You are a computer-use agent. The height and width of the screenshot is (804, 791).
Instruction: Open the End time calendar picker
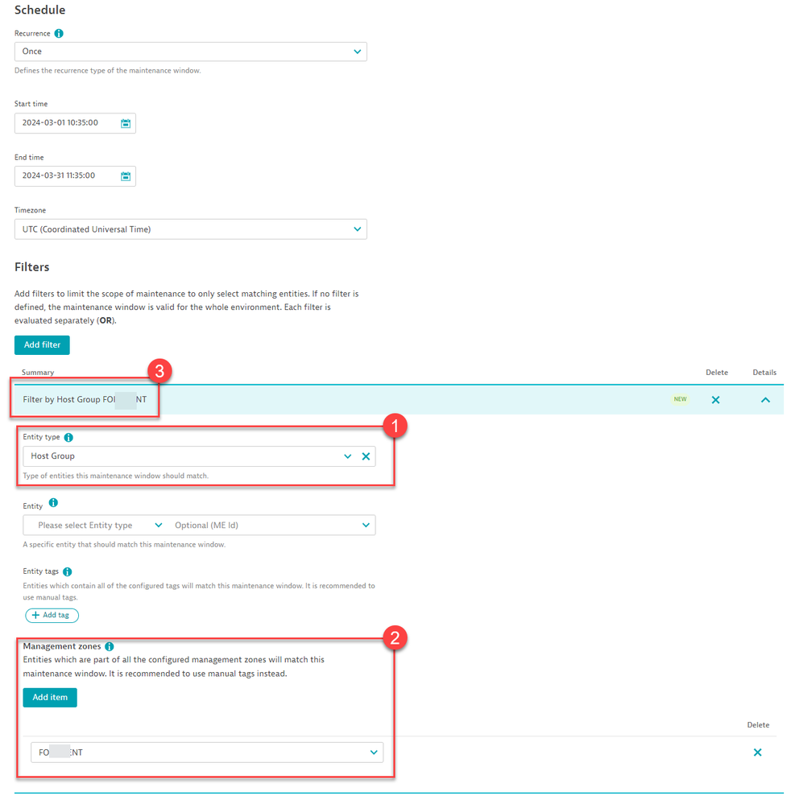point(126,176)
